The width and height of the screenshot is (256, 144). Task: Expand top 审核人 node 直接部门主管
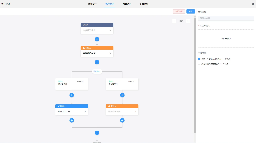click(110, 53)
